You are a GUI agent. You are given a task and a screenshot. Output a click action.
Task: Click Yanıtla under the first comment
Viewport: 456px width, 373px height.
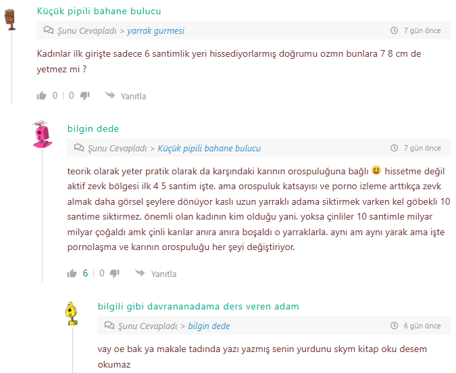tap(134, 96)
